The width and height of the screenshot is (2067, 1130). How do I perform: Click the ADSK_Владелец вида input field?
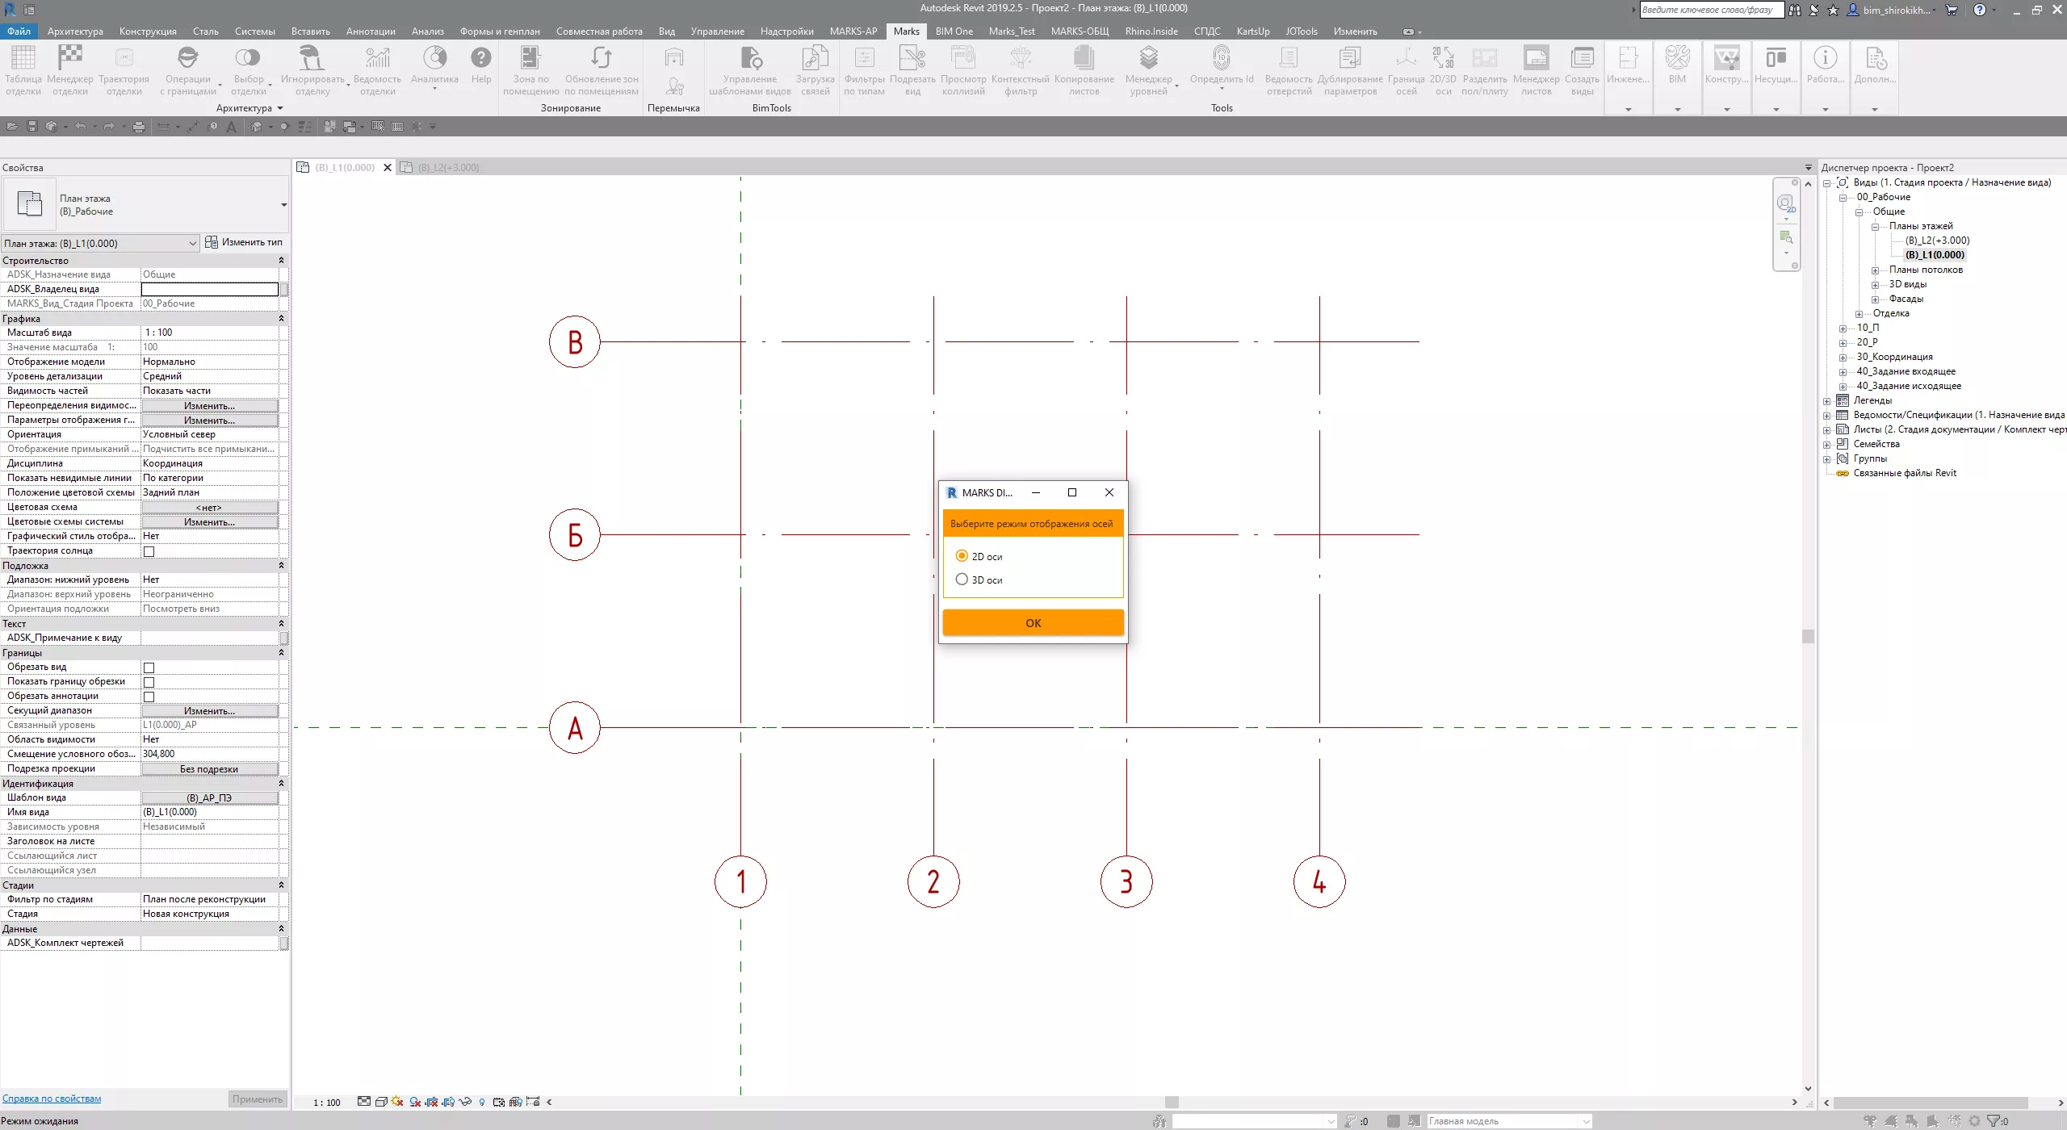point(210,289)
